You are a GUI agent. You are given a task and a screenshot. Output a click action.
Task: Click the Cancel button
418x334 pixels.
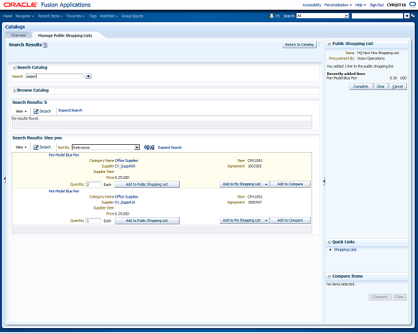[398, 87]
